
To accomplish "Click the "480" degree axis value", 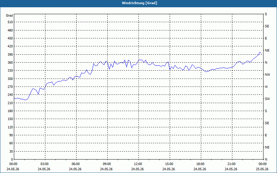I will pos(10,30).
